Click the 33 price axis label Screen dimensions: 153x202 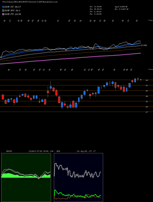(147, 96)
